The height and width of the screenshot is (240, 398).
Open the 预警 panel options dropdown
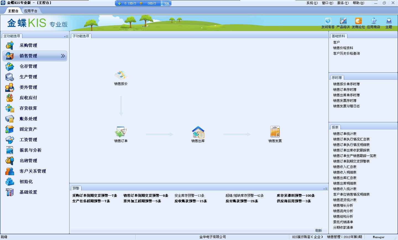click(x=325, y=189)
